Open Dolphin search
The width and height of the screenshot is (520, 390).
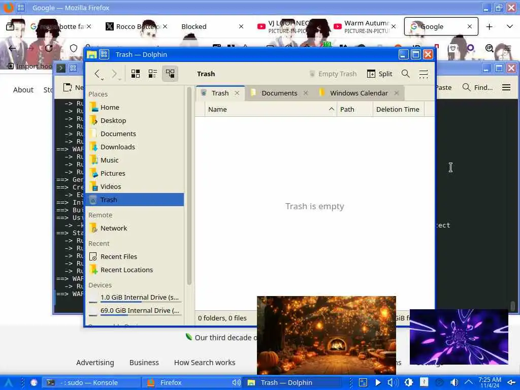click(405, 74)
